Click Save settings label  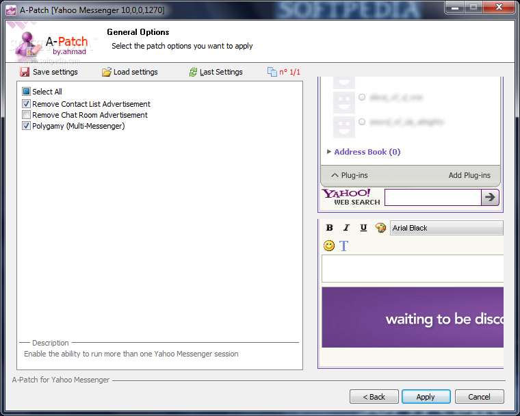(x=55, y=72)
